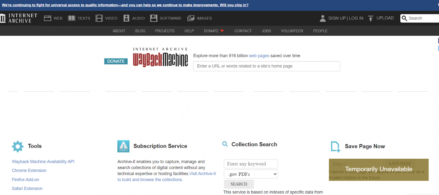
Task: Open the IMAGES menu label
Action: (204, 18)
